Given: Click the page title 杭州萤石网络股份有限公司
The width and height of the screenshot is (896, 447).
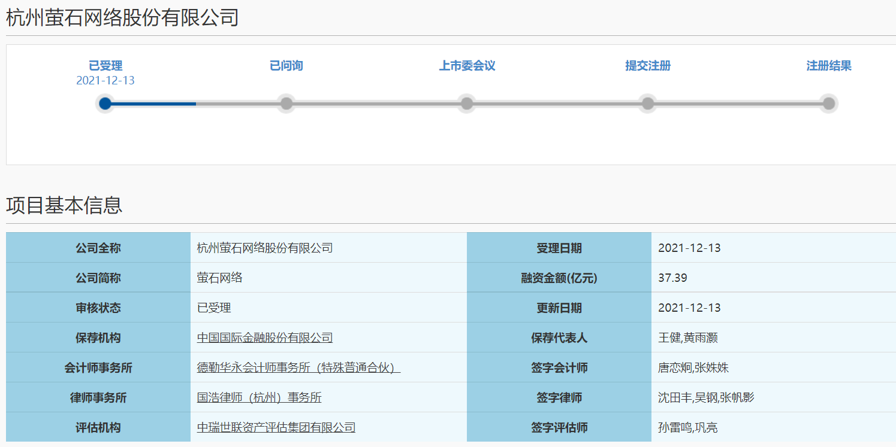Looking at the screenshot, I should 122,17.
